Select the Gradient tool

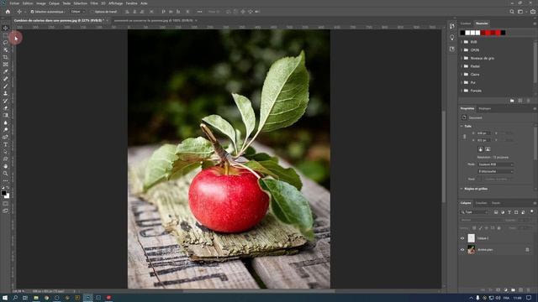5,115
